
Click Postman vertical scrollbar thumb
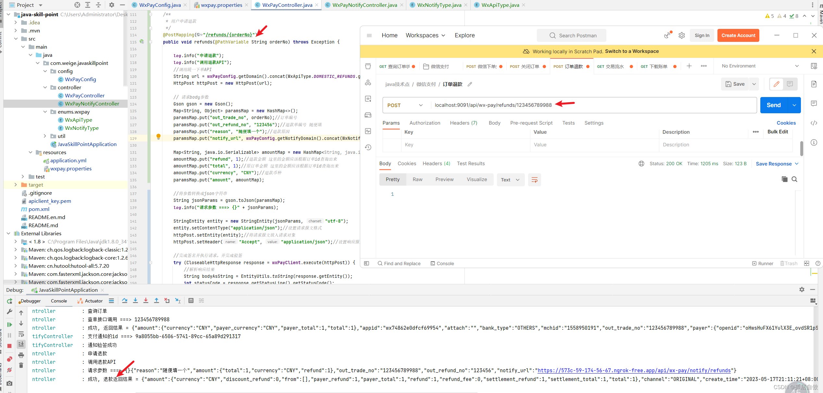[x=802, y=149]
